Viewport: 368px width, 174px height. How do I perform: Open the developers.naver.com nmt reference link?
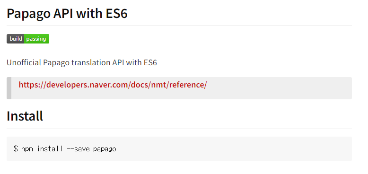pyautogui.click(x=113, y=85)
